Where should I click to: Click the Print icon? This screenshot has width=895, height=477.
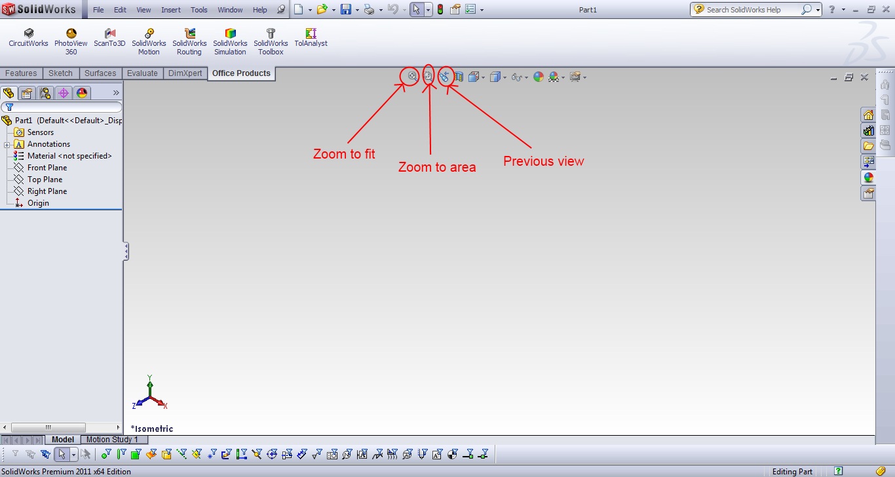[x=369, y=9]
